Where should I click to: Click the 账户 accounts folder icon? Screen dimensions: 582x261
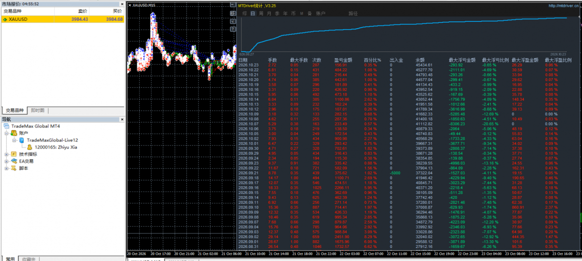tap(14, 133)
